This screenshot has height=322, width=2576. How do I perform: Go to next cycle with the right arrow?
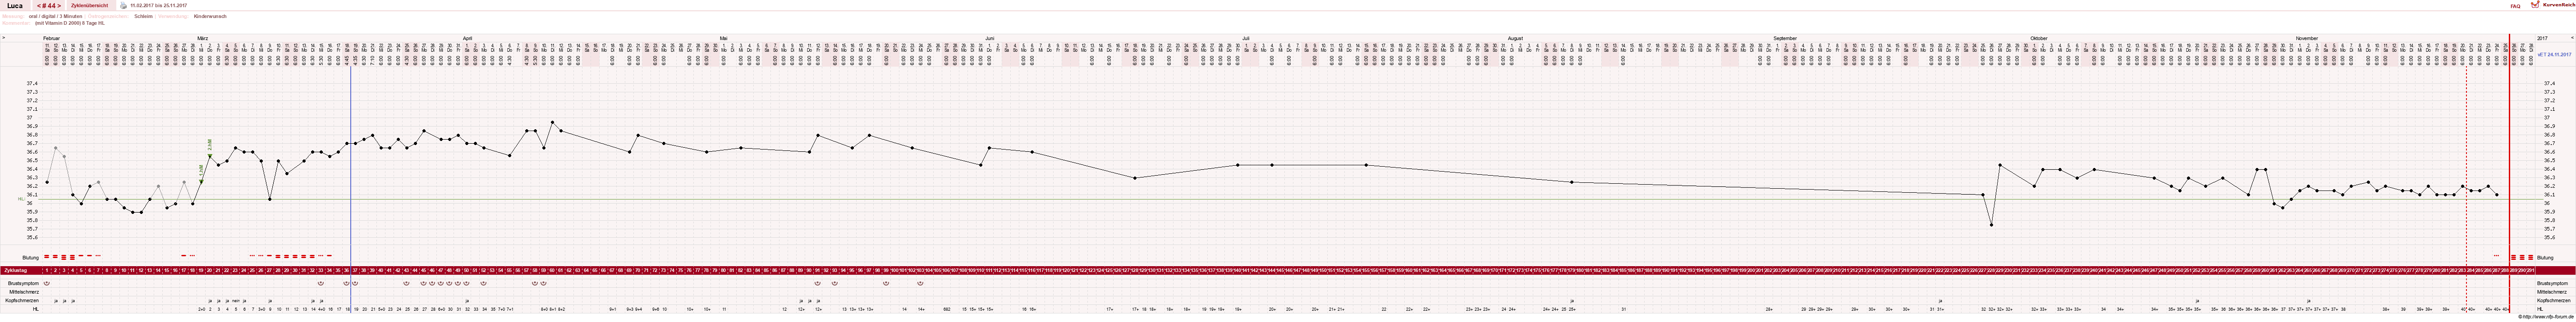(60, 6)
